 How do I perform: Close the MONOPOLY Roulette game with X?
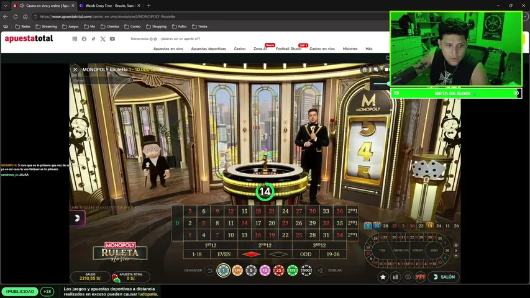75,70
